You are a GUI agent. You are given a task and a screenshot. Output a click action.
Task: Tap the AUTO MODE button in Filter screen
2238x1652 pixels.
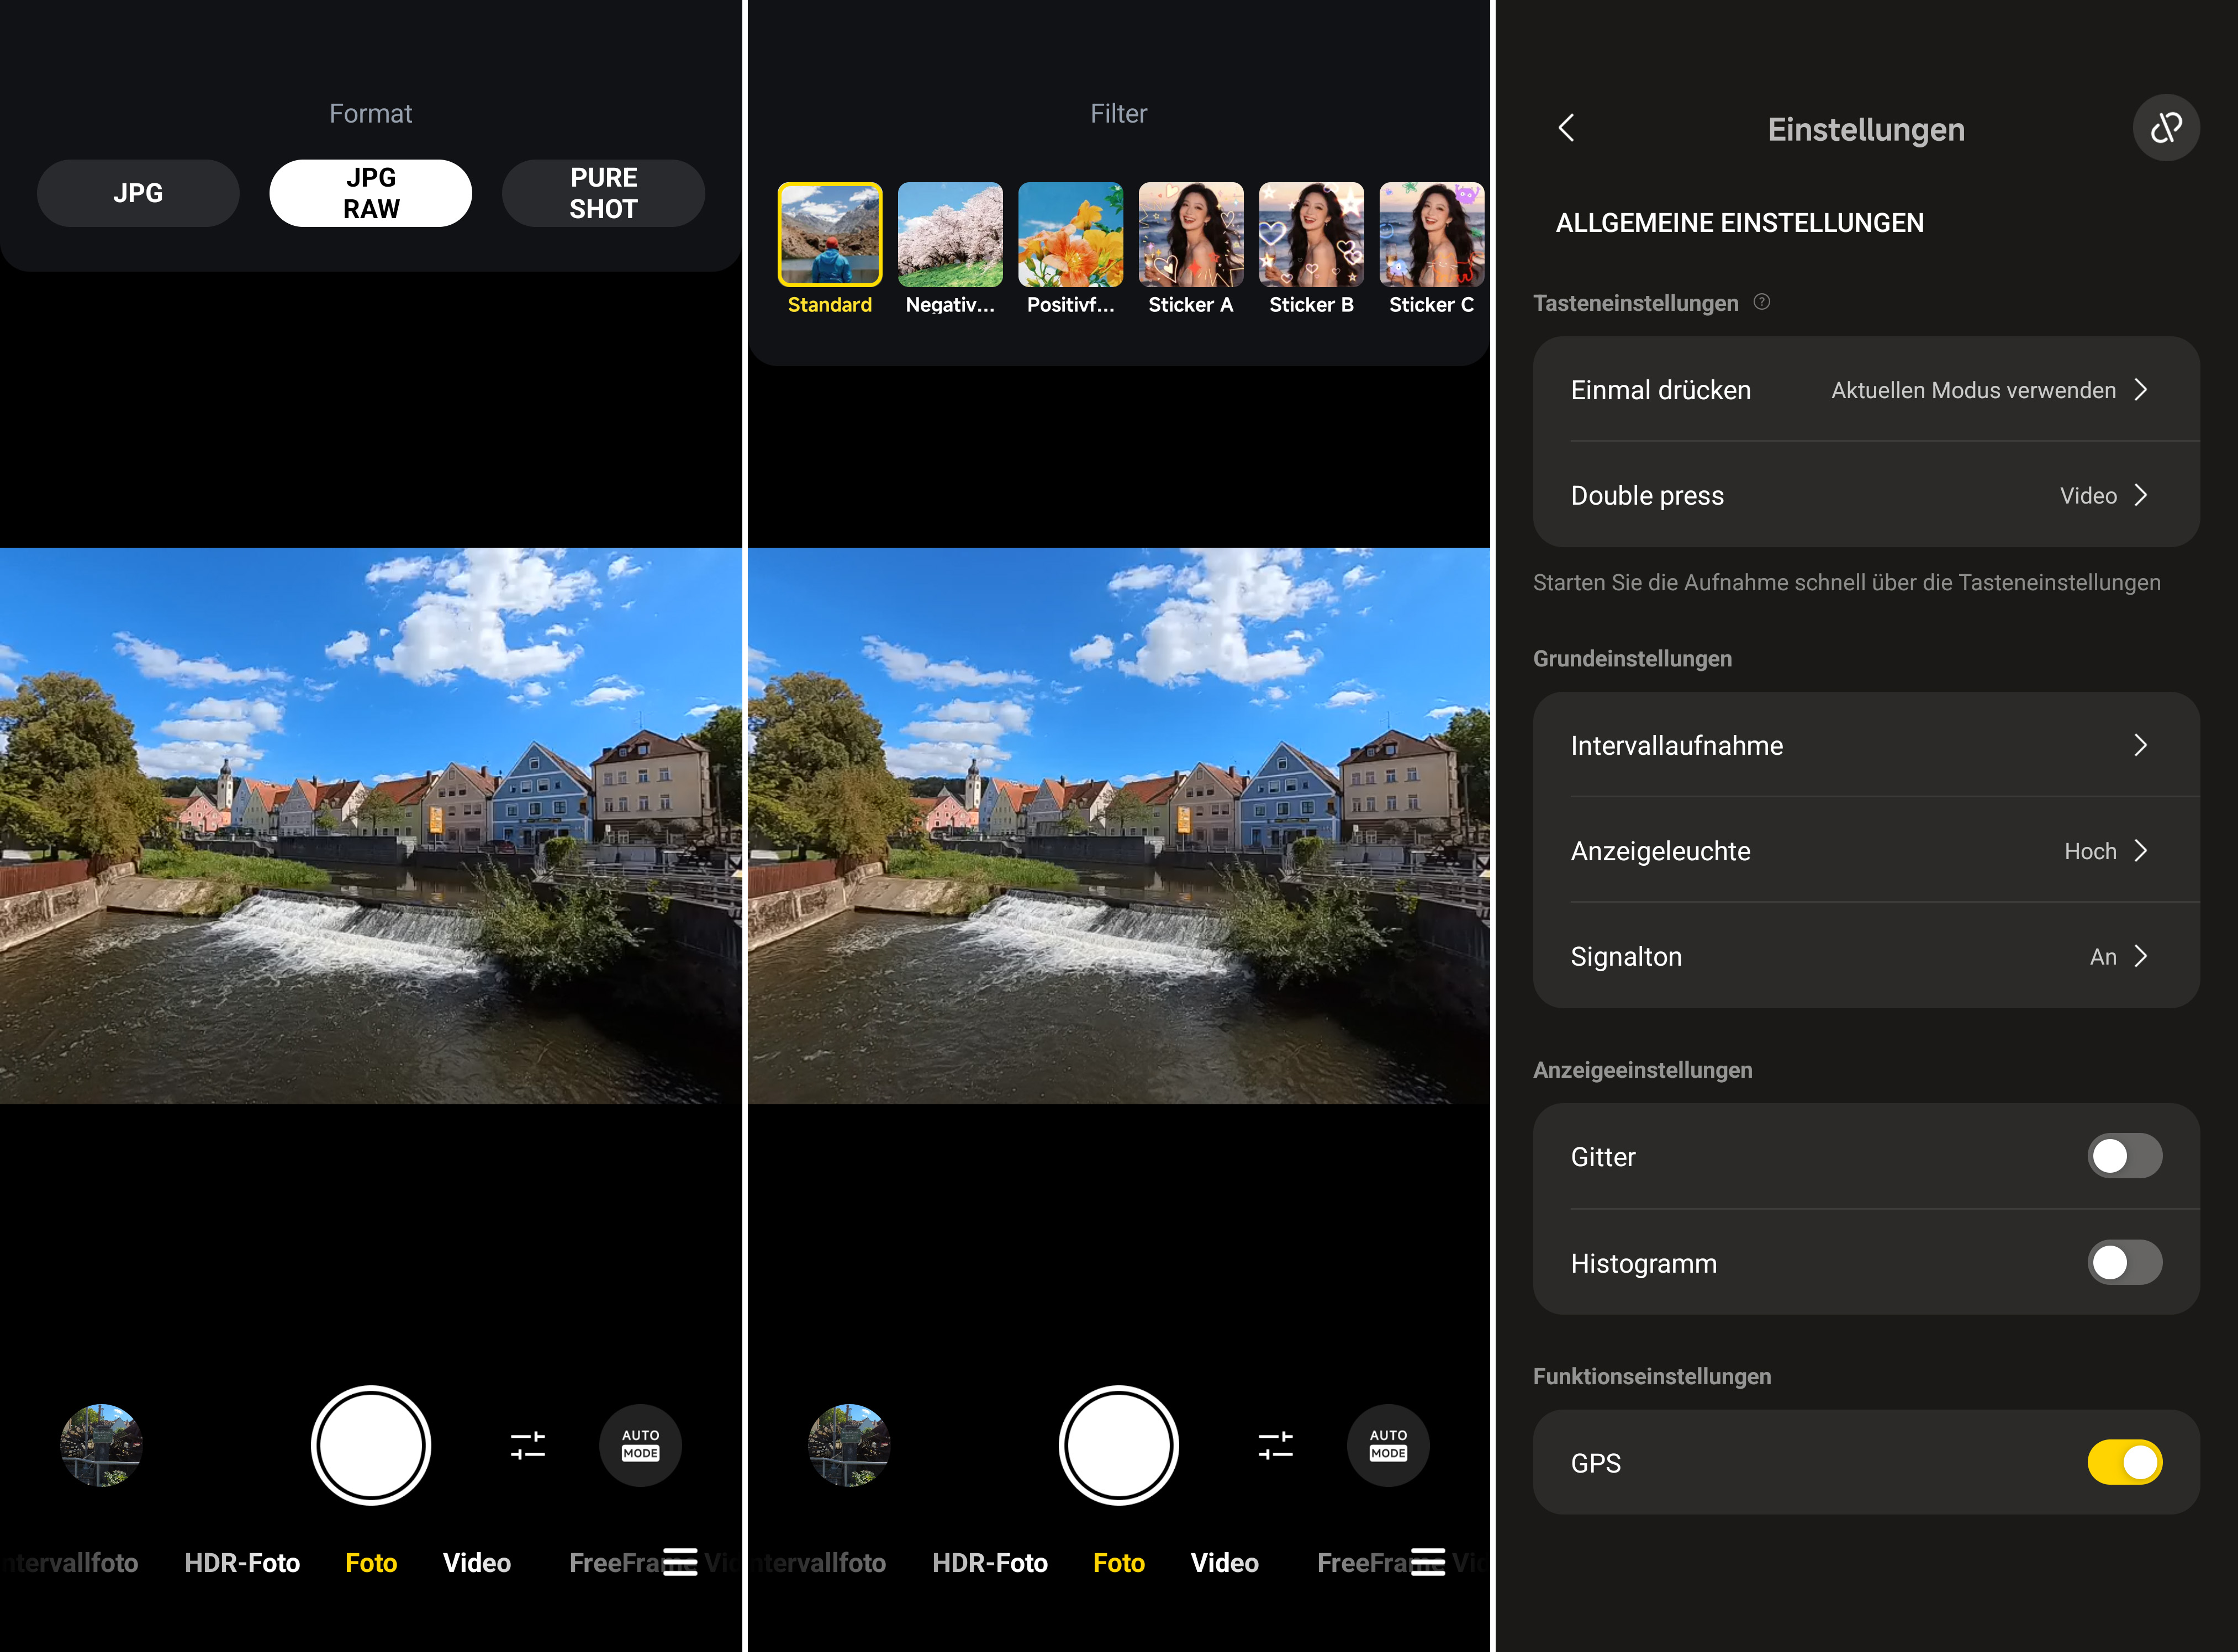pyautogui.click(x=1387, y=1445)
